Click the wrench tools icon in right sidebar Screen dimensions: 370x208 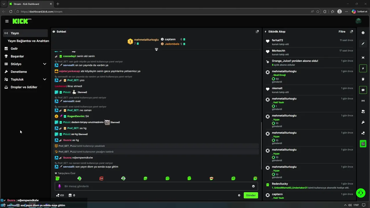pyautogui.click(x=363, y=122)
